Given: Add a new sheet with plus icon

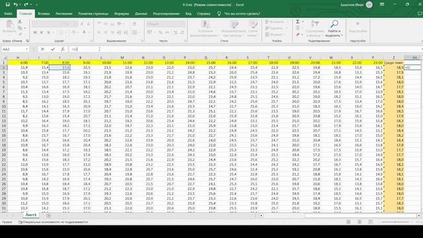Looking at the screenshot, I should pyautogui.click(x=48, y=216).
